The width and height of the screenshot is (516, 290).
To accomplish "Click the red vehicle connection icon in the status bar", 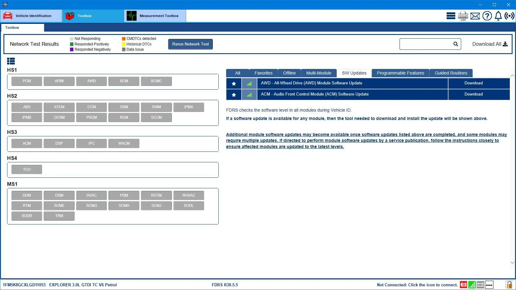I will point(463,285).
